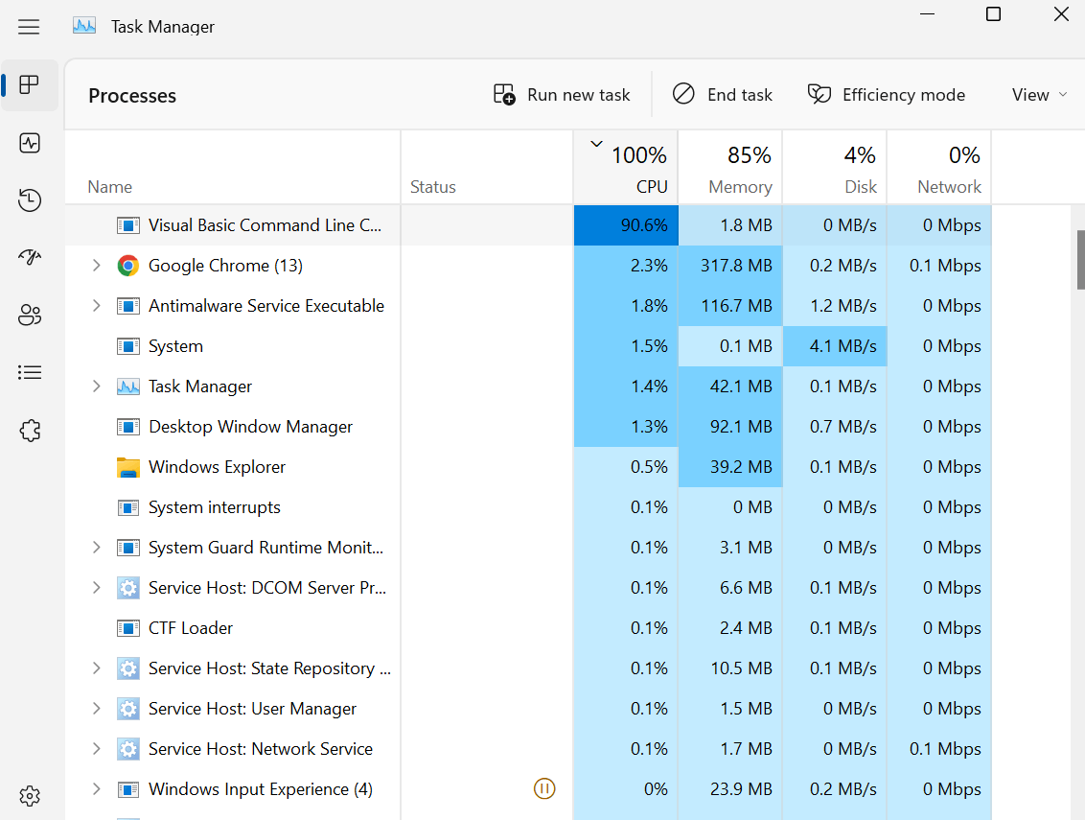
Task: Open the App history page
Action: click(29, 199)
